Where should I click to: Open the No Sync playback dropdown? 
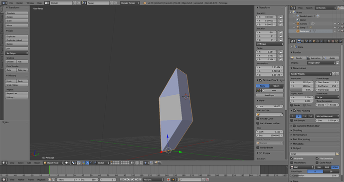[154, 180]
